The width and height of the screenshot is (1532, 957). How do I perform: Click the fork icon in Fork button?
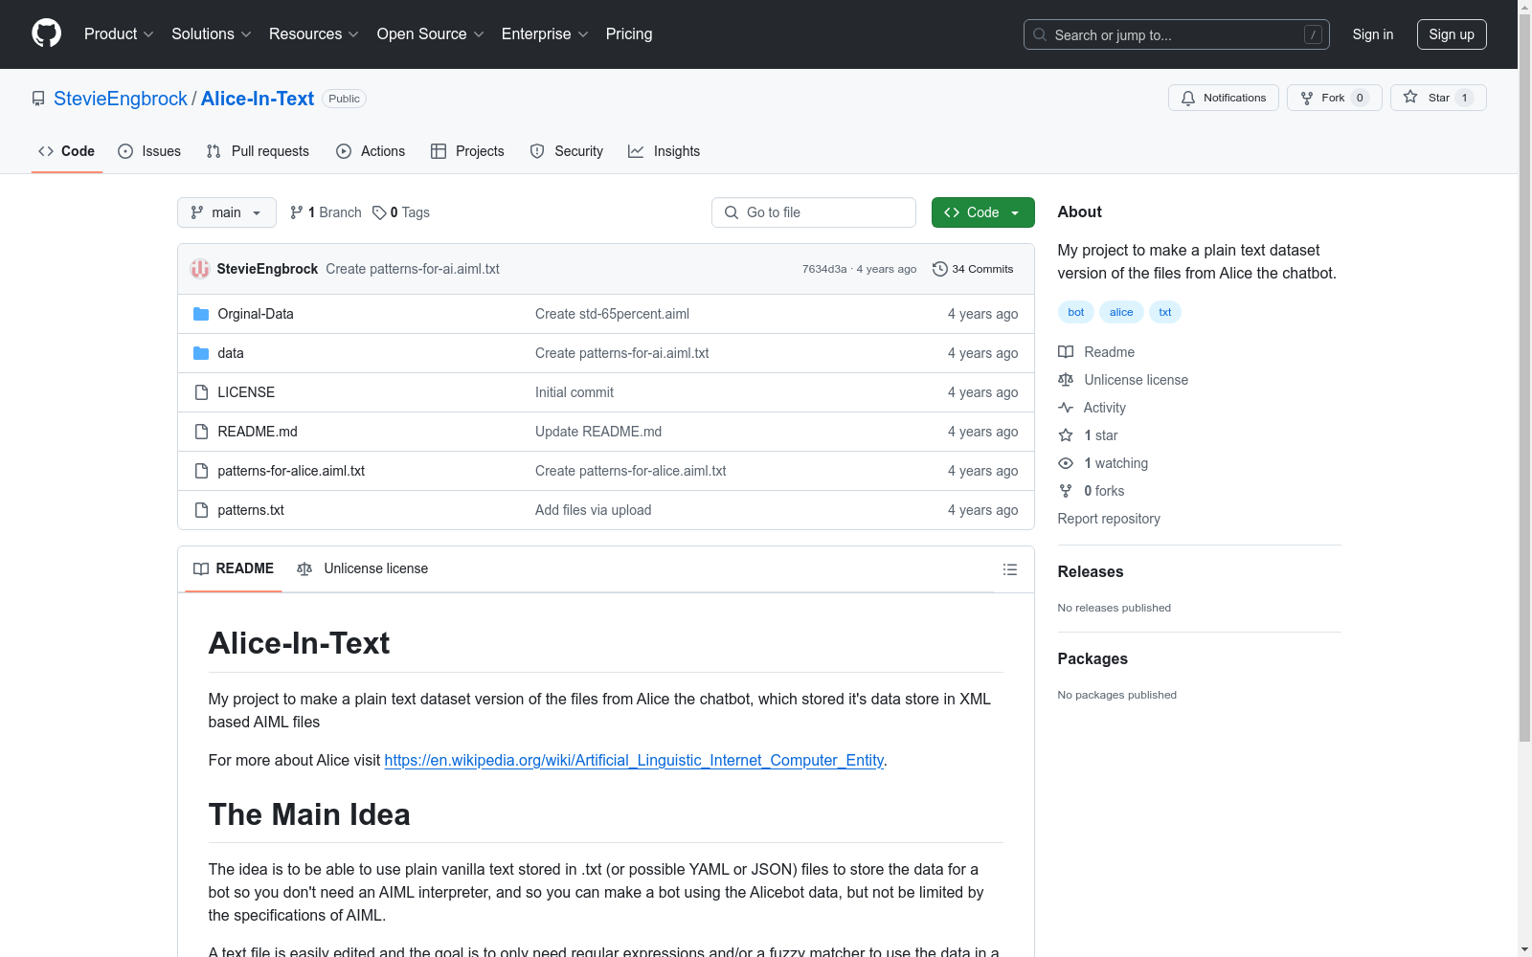coord(1307,98)
